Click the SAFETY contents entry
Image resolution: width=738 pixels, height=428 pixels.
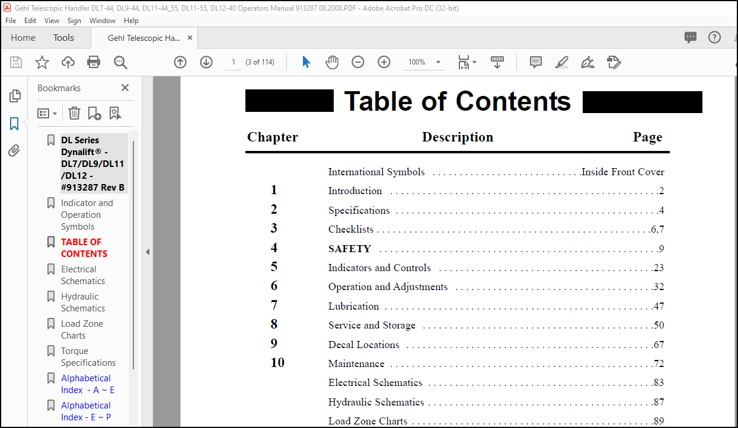tap(350, 249)
